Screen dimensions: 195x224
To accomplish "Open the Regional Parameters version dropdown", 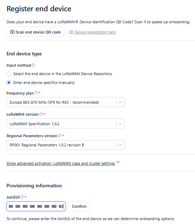I will 65,145.
